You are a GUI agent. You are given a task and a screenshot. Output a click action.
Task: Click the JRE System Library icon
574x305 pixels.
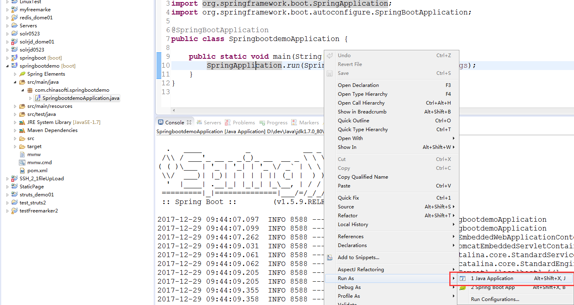pos(23,122)
